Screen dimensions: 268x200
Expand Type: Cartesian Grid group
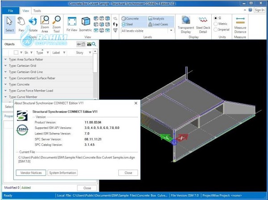click(x=5, y=66)
